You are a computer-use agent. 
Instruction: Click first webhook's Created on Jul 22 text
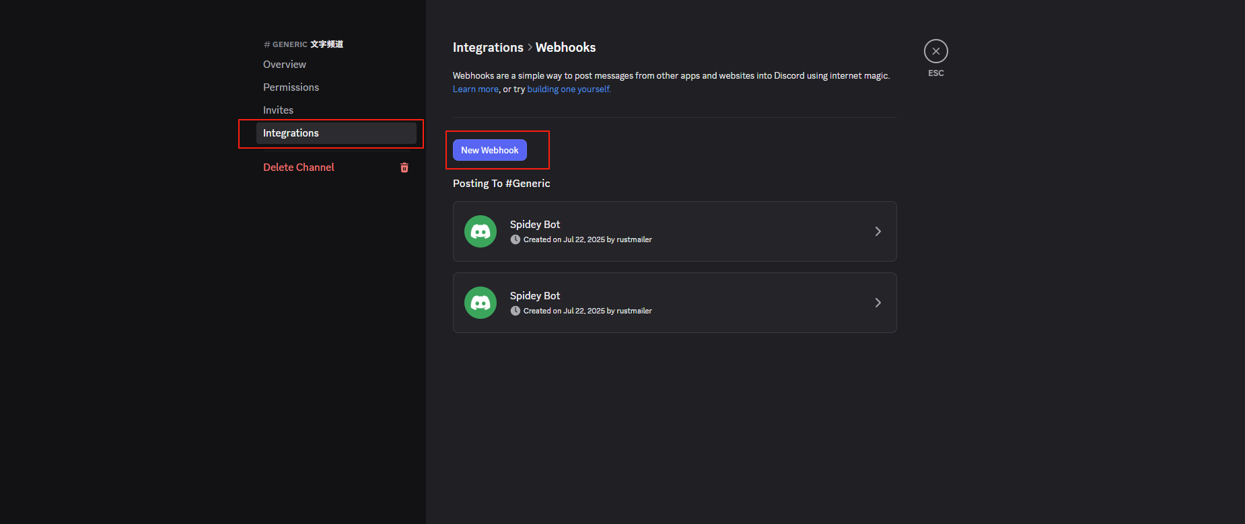click(588, 239)
